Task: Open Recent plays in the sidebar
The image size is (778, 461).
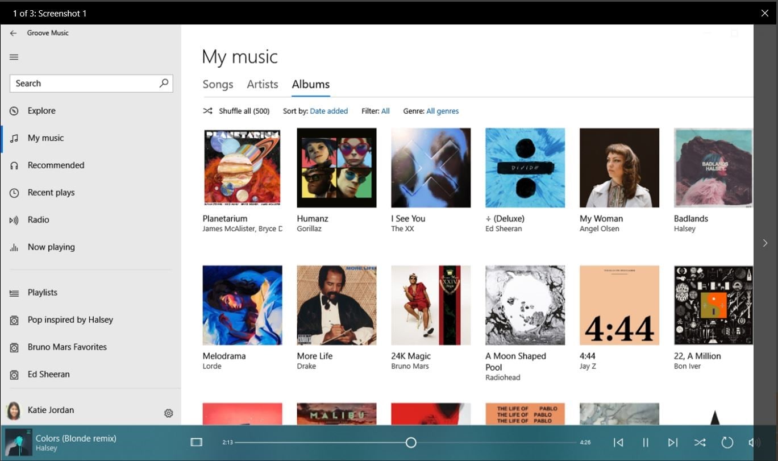Action: [x=91, y=193]
